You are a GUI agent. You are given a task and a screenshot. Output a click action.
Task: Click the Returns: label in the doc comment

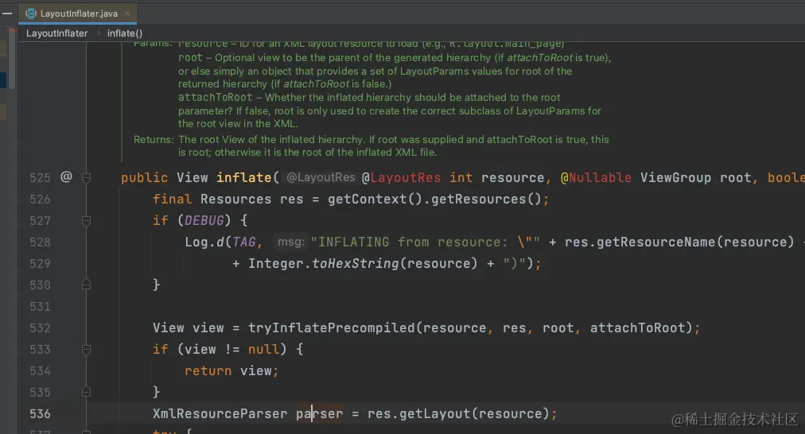click(154, 140)
